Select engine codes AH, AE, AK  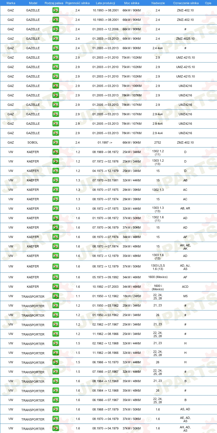(185, 247)
